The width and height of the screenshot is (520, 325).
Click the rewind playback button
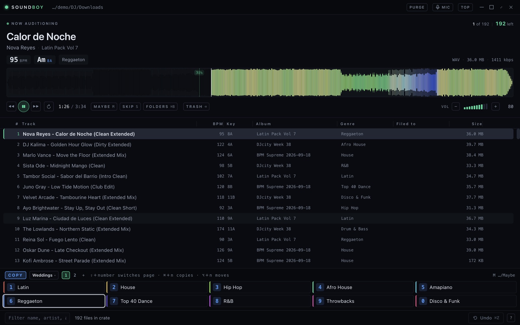[x=11, y=106]
